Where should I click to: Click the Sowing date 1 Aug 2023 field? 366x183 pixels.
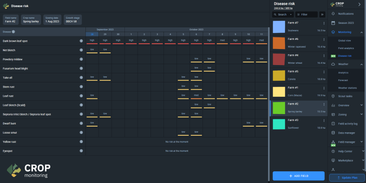pyautogui.click(x=52, y=20)
